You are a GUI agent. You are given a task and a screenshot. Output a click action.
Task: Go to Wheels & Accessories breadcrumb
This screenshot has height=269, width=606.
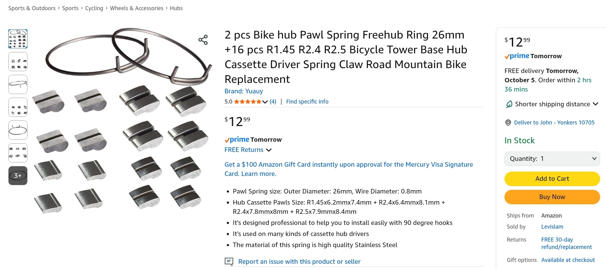tap(136, 8)
